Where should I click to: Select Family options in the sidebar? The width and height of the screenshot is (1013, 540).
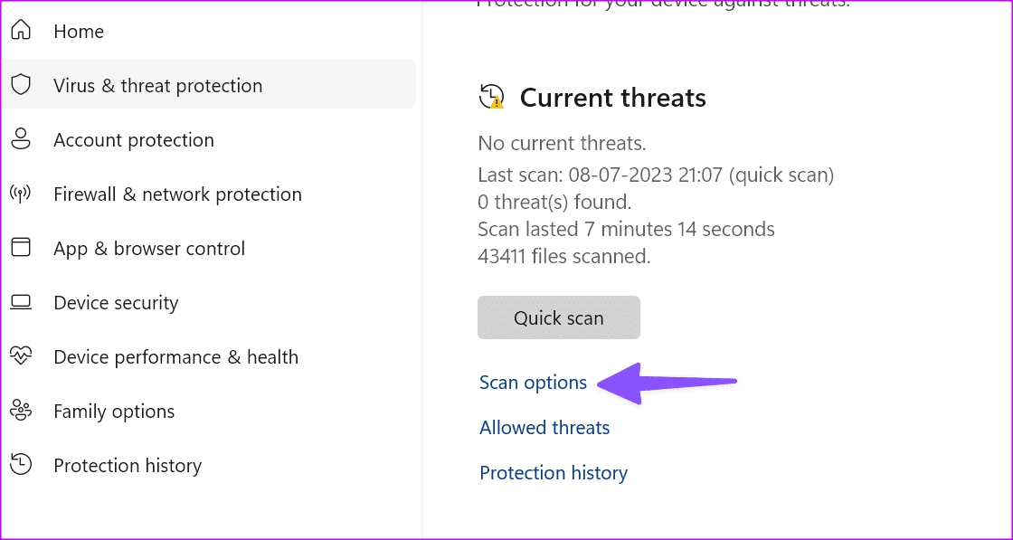114,411
